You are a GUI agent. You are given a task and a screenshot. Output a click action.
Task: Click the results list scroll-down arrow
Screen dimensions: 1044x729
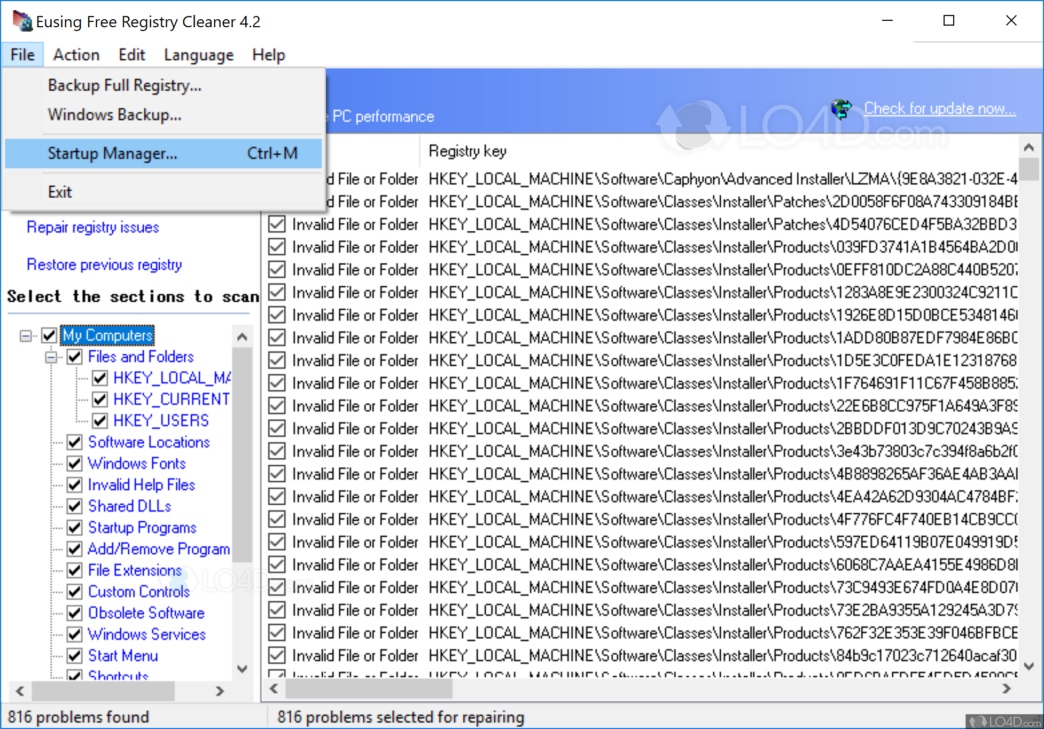[1029, 666]
